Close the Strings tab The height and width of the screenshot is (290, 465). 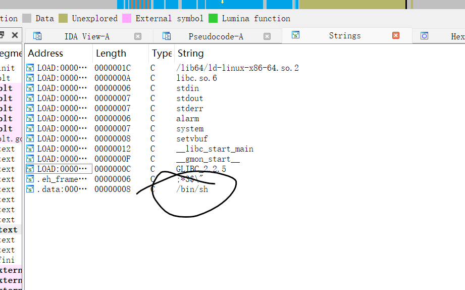(396, 35)
